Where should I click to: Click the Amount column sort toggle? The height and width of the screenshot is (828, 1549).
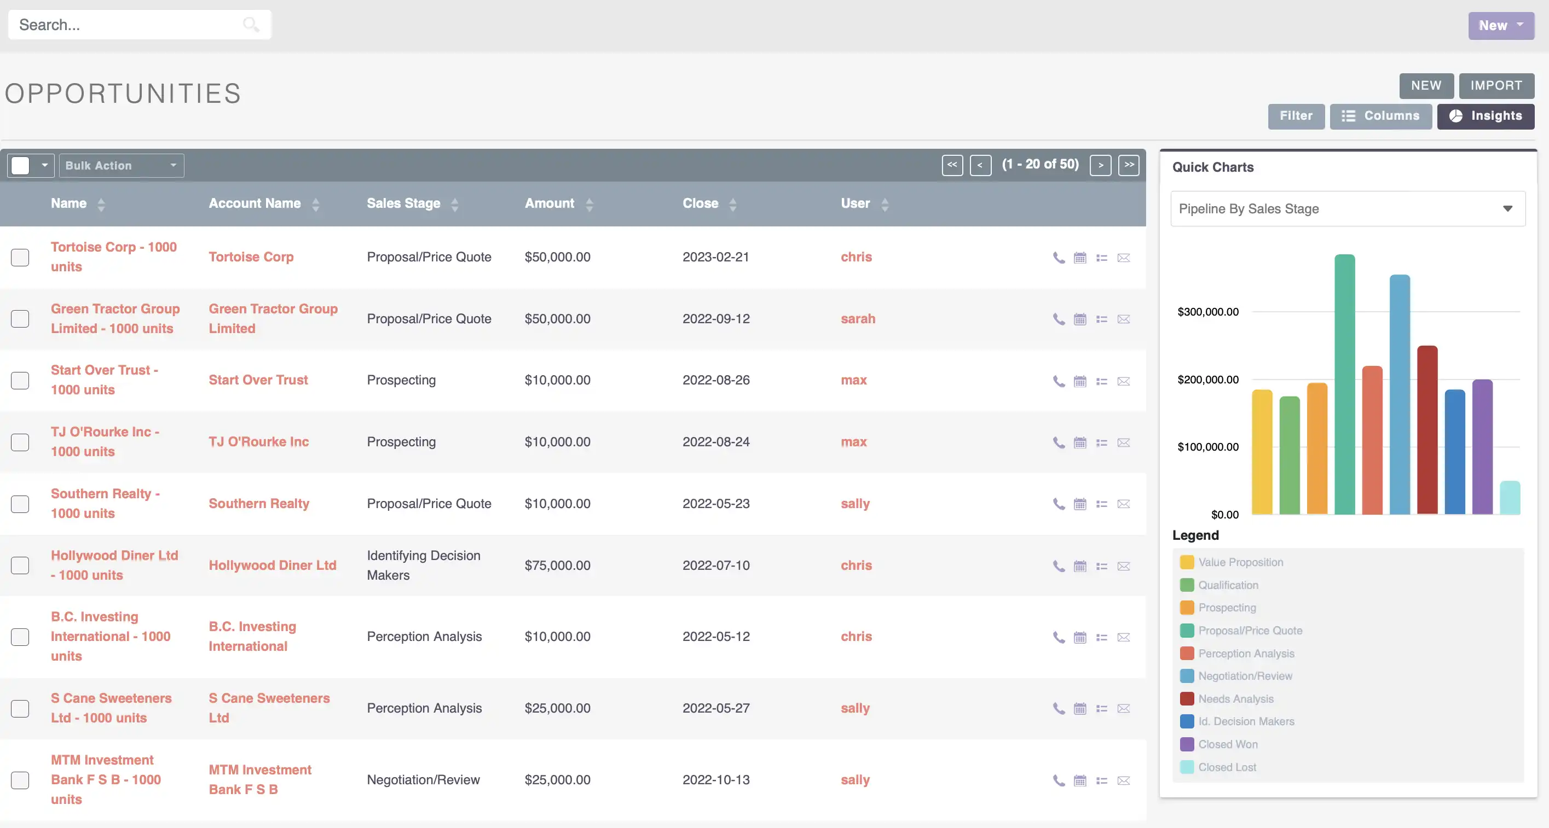589,203
